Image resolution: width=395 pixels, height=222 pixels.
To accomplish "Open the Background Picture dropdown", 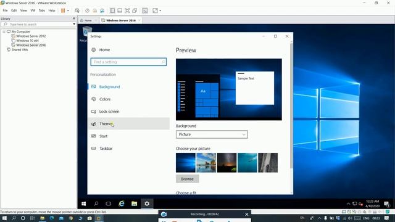I will [x=212, y=134].
